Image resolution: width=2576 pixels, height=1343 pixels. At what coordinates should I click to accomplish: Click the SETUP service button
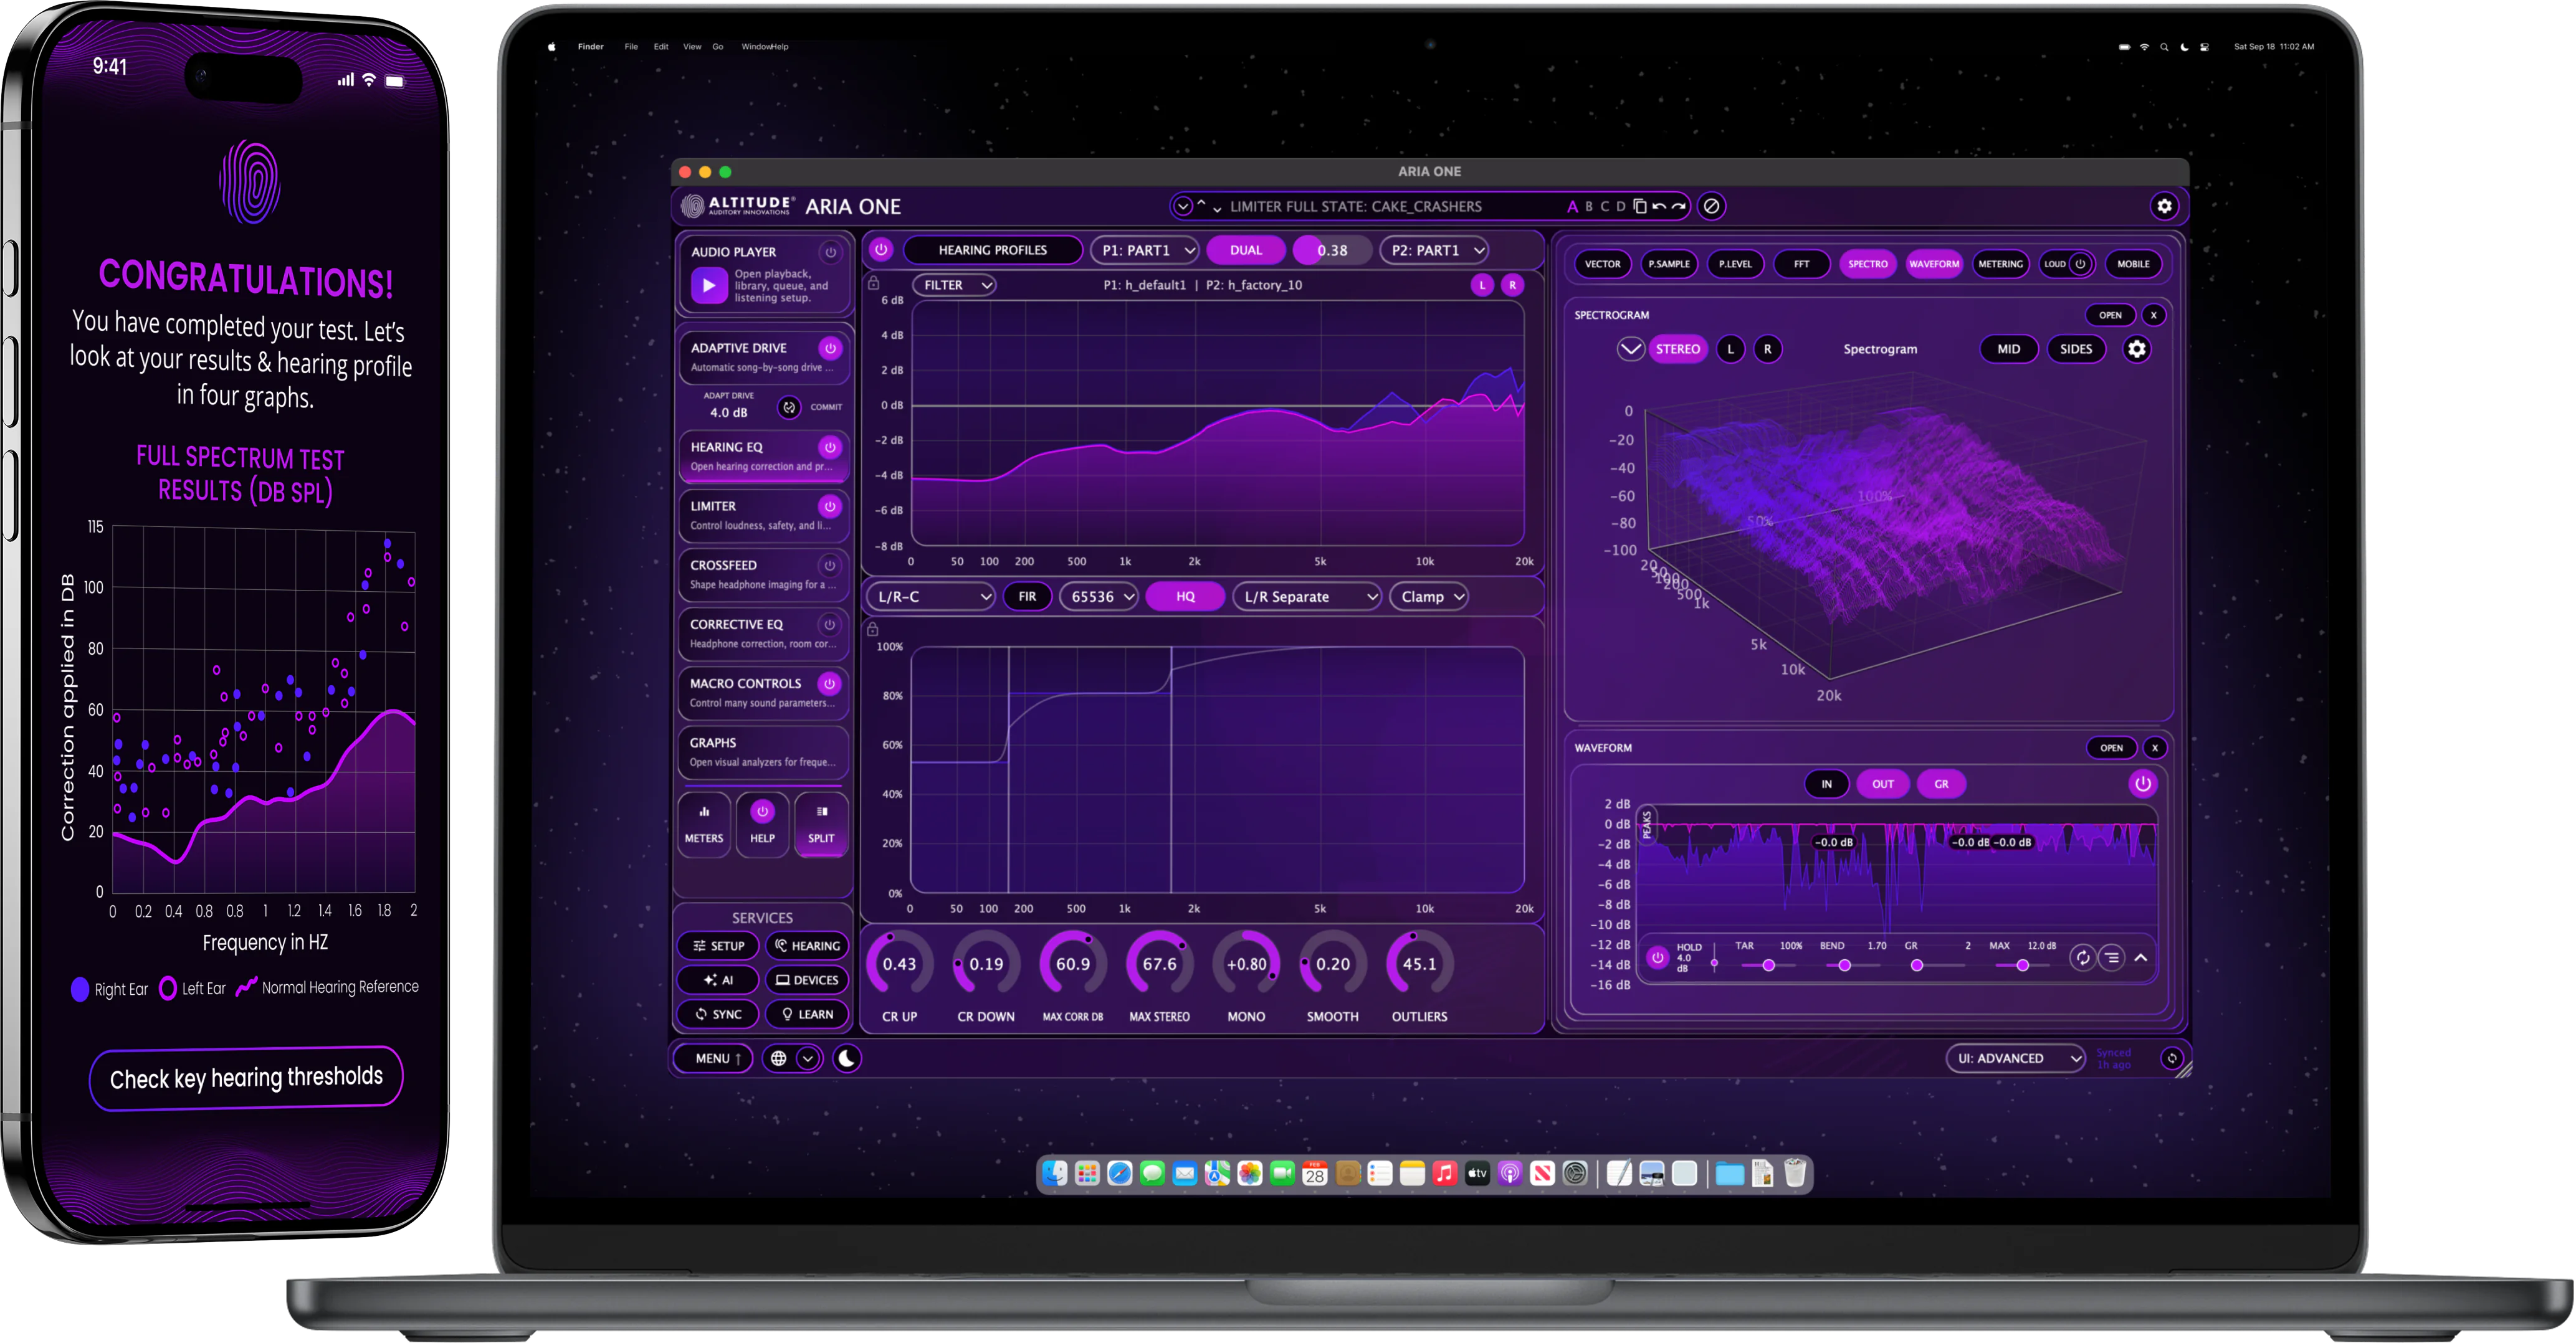coord(718,946)
